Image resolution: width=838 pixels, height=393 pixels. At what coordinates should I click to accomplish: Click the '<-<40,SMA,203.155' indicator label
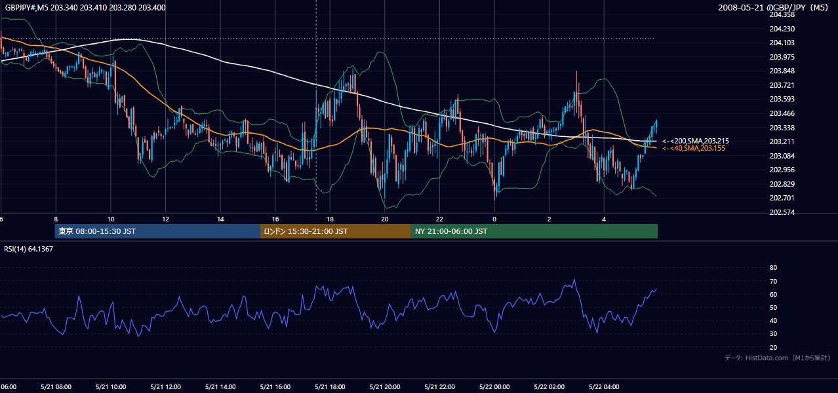694,149
